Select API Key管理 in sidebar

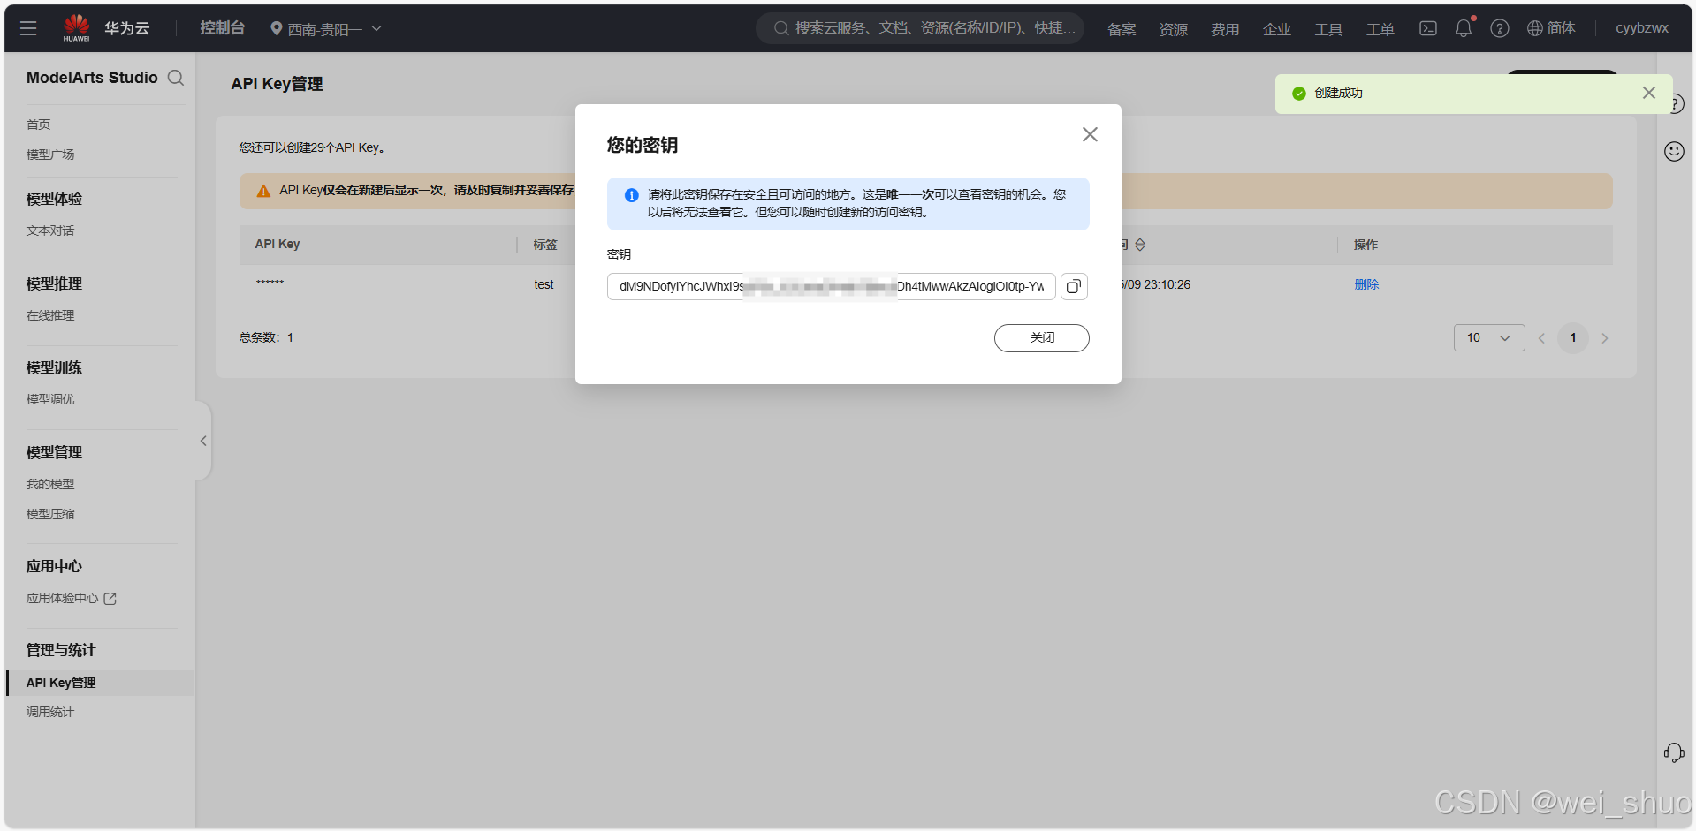99,683
